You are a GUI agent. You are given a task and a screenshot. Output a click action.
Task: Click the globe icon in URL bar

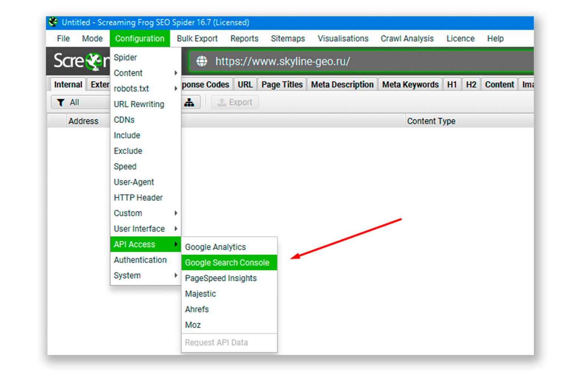[x=202, y=61]
